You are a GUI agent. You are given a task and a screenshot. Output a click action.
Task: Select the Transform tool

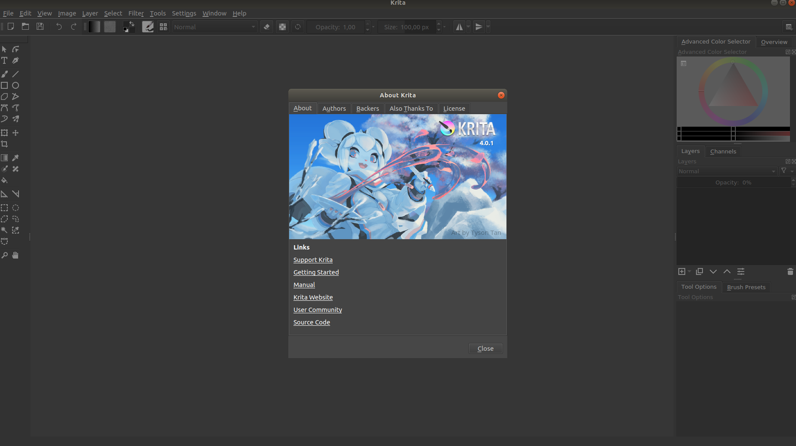click(x=4, y=133)
